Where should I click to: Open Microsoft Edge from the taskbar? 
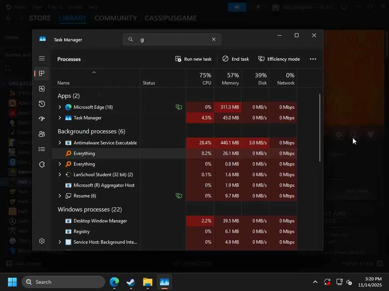(x=114, y=282)
